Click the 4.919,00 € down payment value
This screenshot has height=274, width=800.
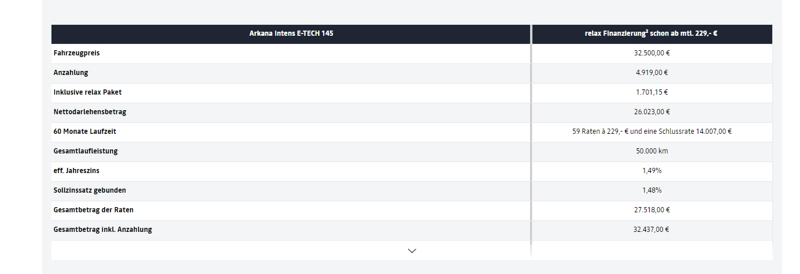click(651, 73)
